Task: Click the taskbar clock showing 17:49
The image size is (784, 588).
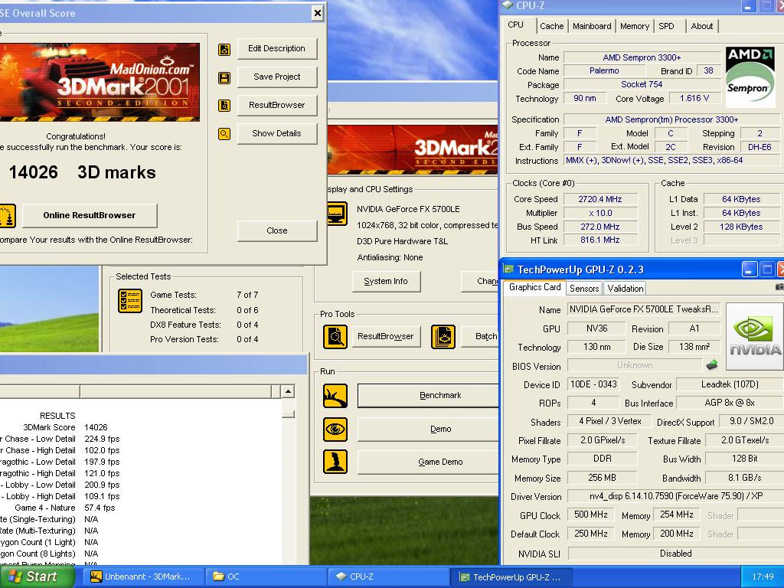Action: pyautogui.click(x=763, y=577)
